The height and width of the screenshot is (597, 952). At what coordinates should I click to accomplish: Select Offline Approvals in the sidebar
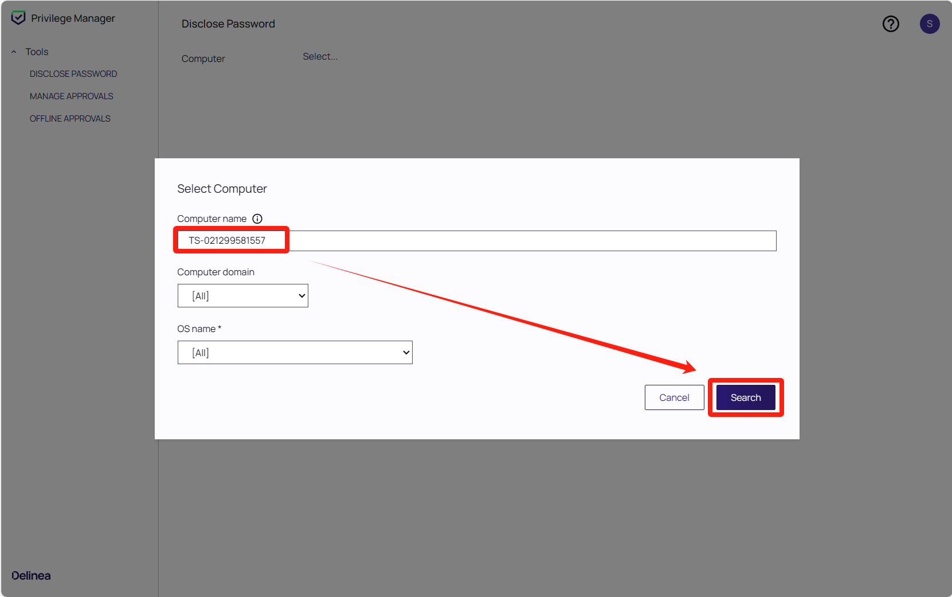click(70, 119)
